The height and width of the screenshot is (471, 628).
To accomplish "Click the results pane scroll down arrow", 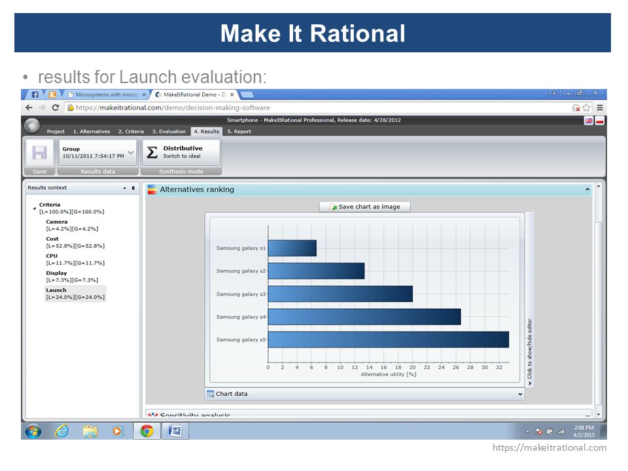I will click(x=599, y=415).
